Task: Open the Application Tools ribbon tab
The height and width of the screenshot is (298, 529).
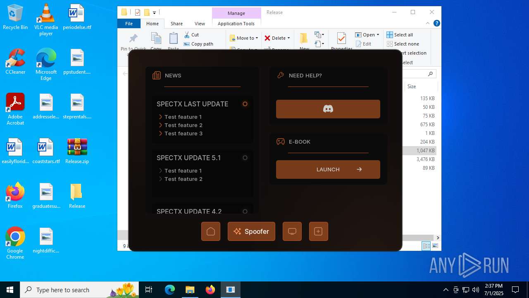Action: (236, 24)
